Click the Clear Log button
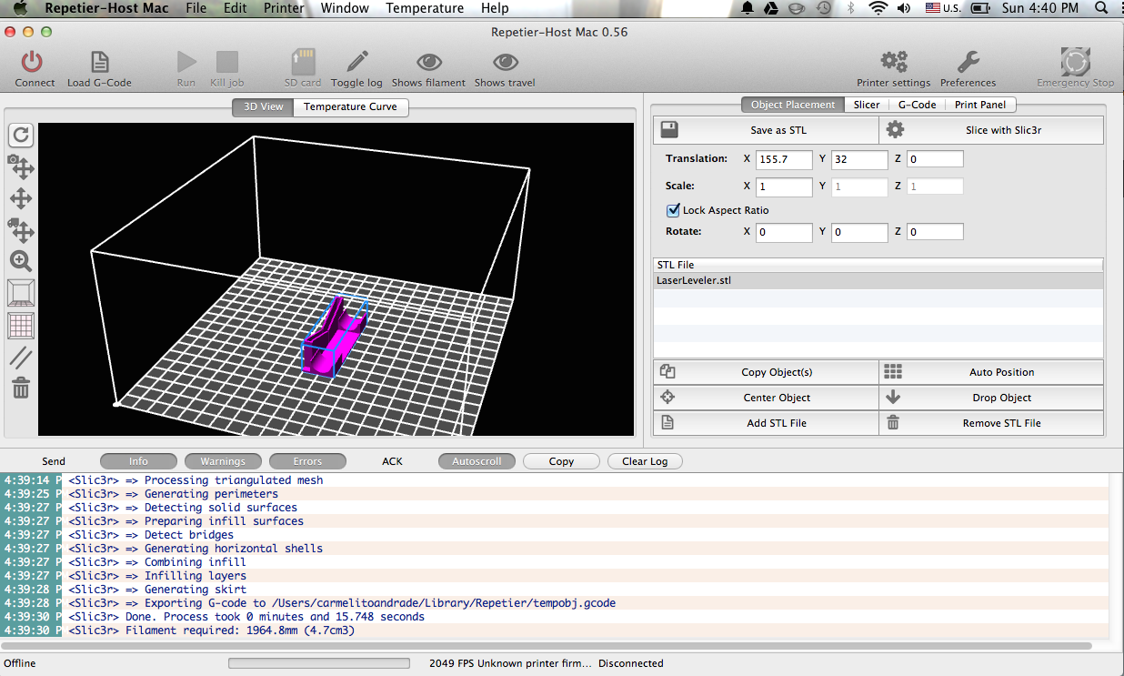This screenshot has width=1124, height=676. (645, 461)
